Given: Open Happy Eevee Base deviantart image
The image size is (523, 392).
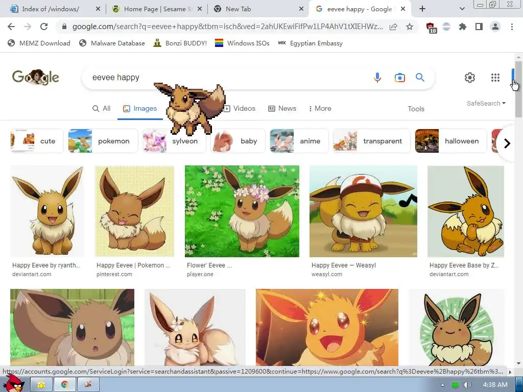Looking at the screenshot, I should click(x=466, y=211).
